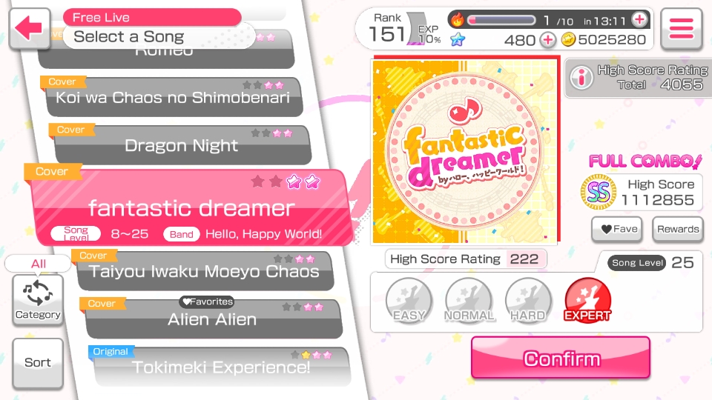Screen dimensions: 712x400
Task: Choose Koi wa Chaos no Shimobenari
Action: 173,96
